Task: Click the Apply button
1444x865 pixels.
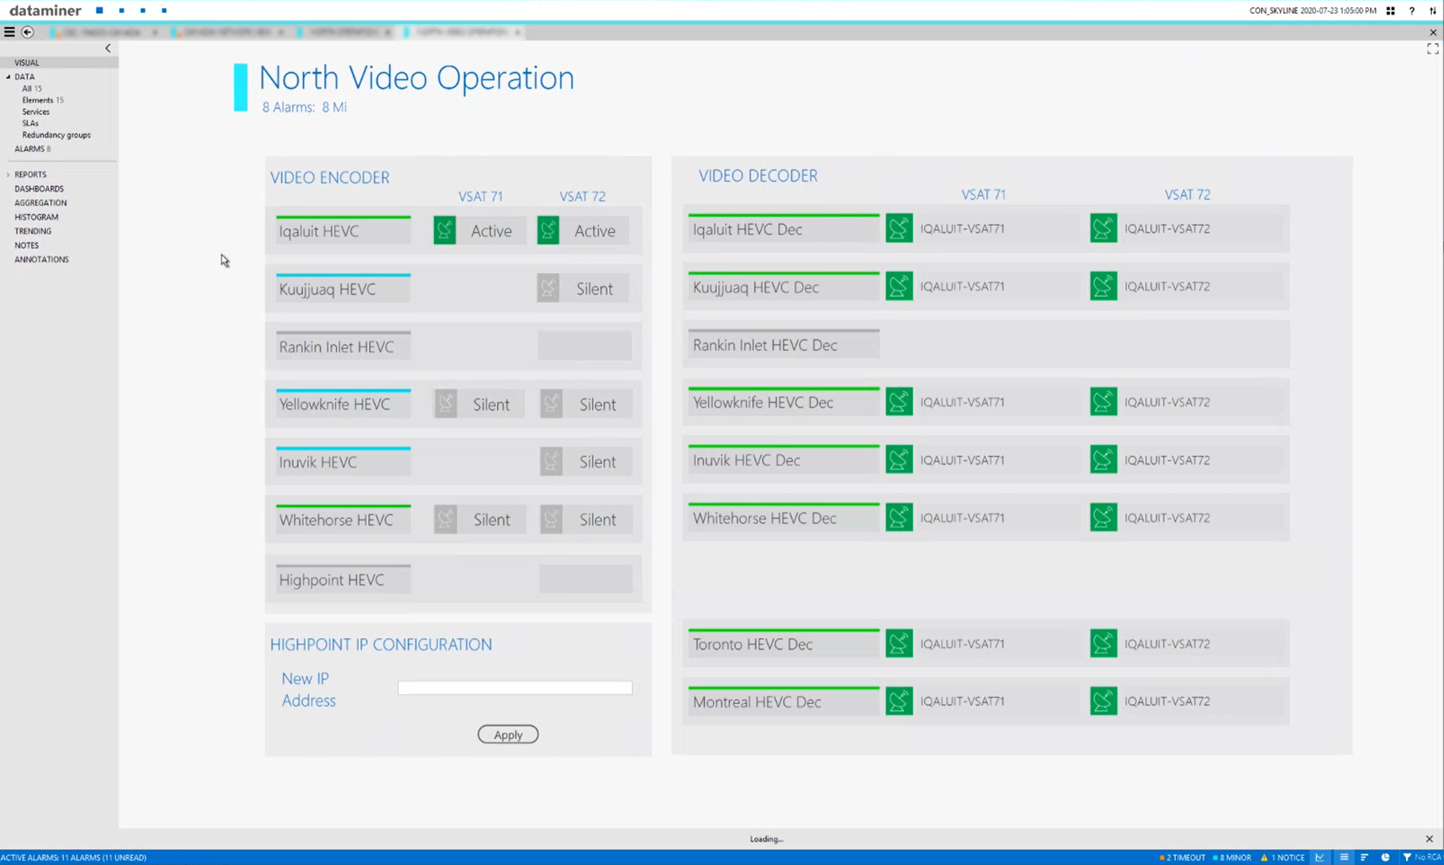Action: click(x=507, y=734)
